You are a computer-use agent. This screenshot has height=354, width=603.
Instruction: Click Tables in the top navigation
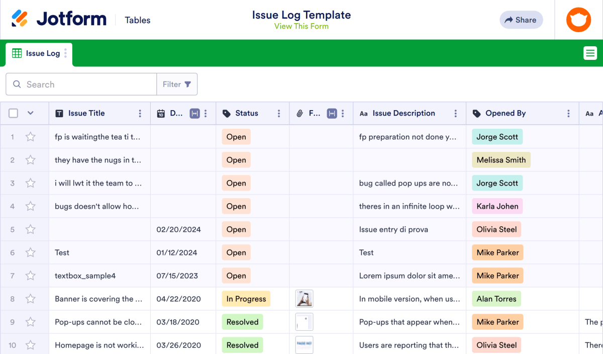click(x=137, y=20)
